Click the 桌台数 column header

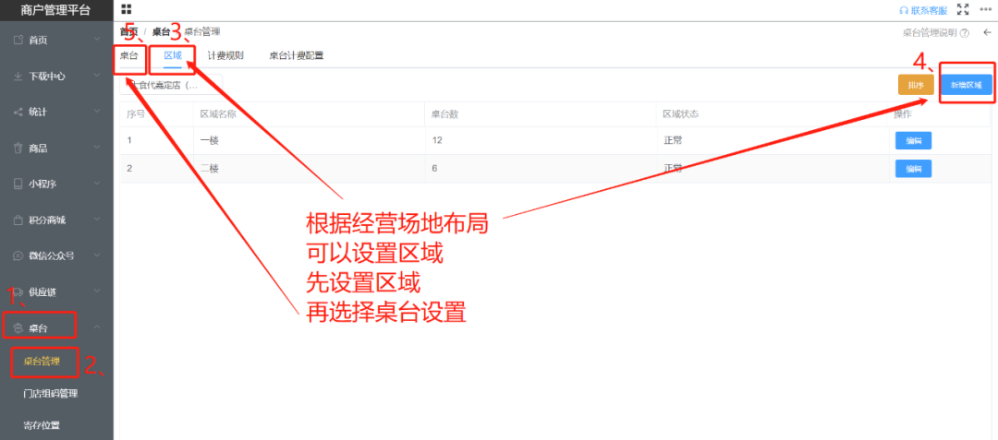click(444, 114)
